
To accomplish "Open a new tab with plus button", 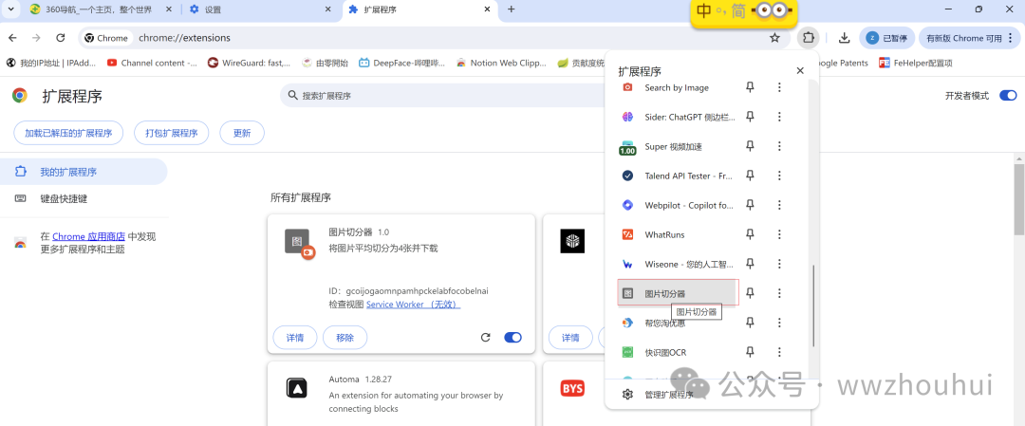I will click(512, 9).
